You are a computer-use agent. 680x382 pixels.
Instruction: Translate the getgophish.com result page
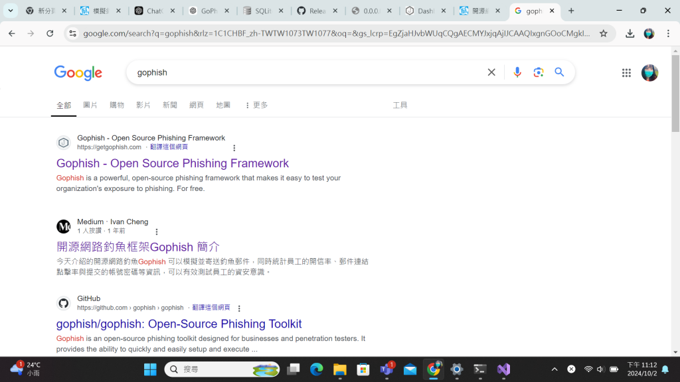(169, 147)
